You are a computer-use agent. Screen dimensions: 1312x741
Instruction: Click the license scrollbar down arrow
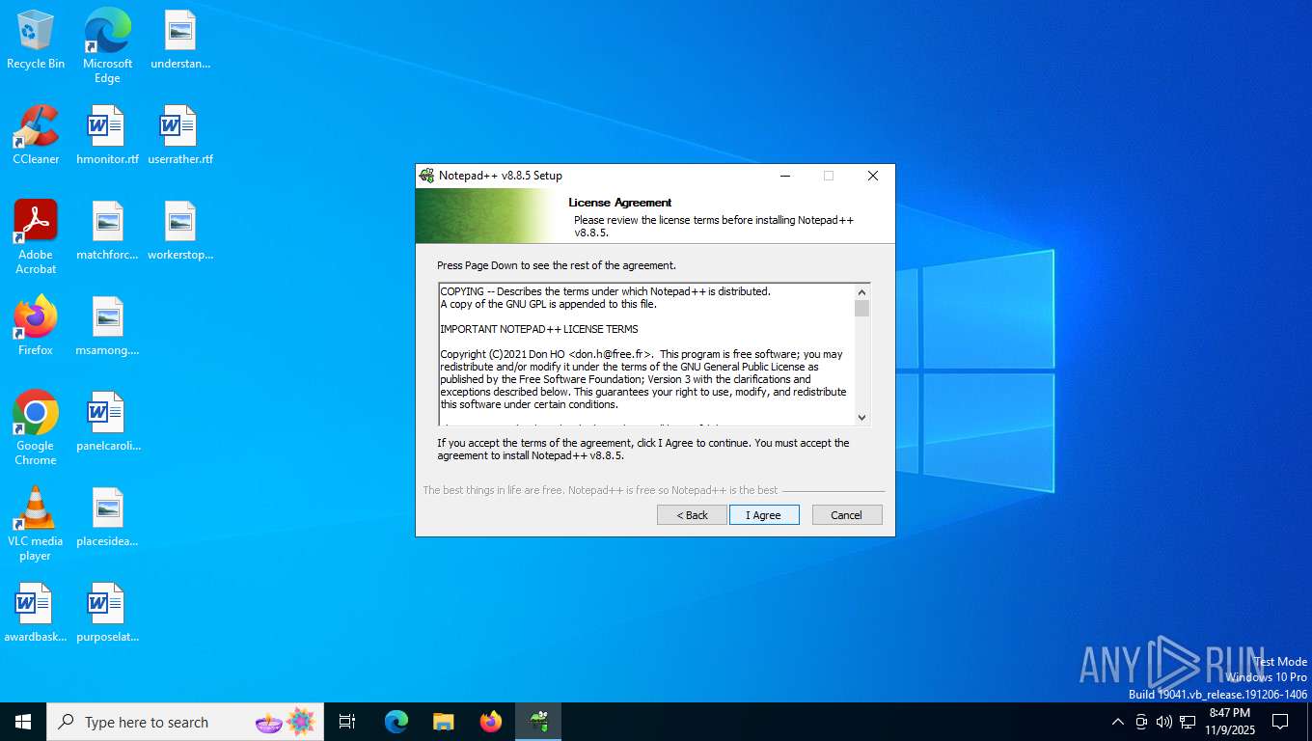pos(861,418)
